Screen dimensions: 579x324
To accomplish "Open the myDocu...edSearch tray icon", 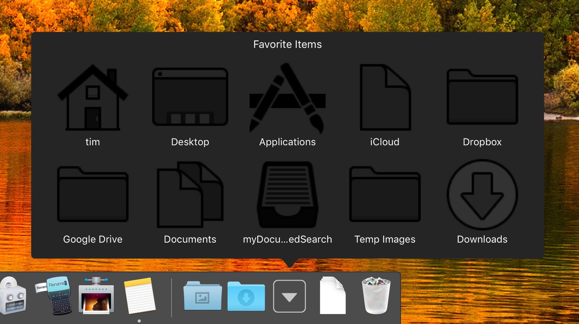I will coord(287,195).
